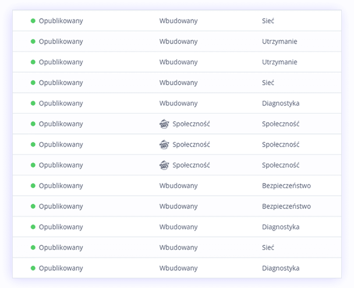The width and height of the screenshot is (354, 288).
Task: Click Wbudowany in the top Sieć row
Action: (178, 21)
